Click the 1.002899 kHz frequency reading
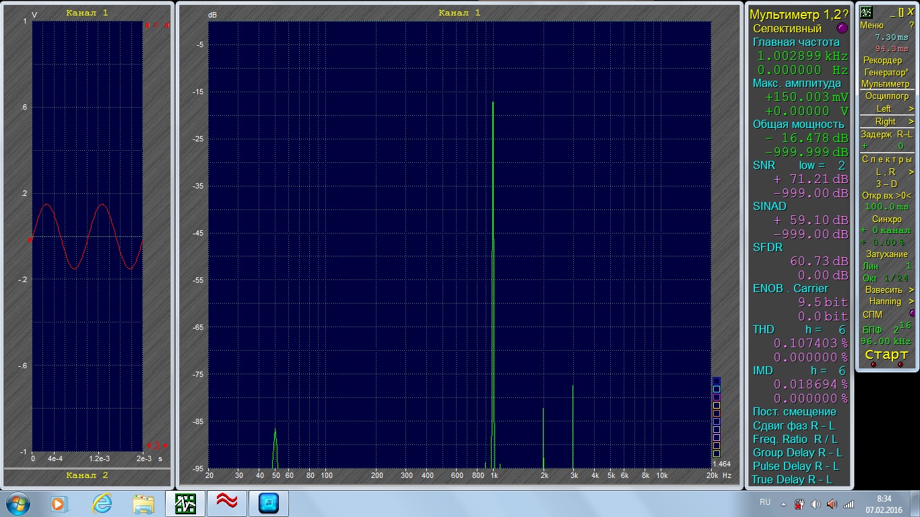The image size is (920, 517). (803, 57)
